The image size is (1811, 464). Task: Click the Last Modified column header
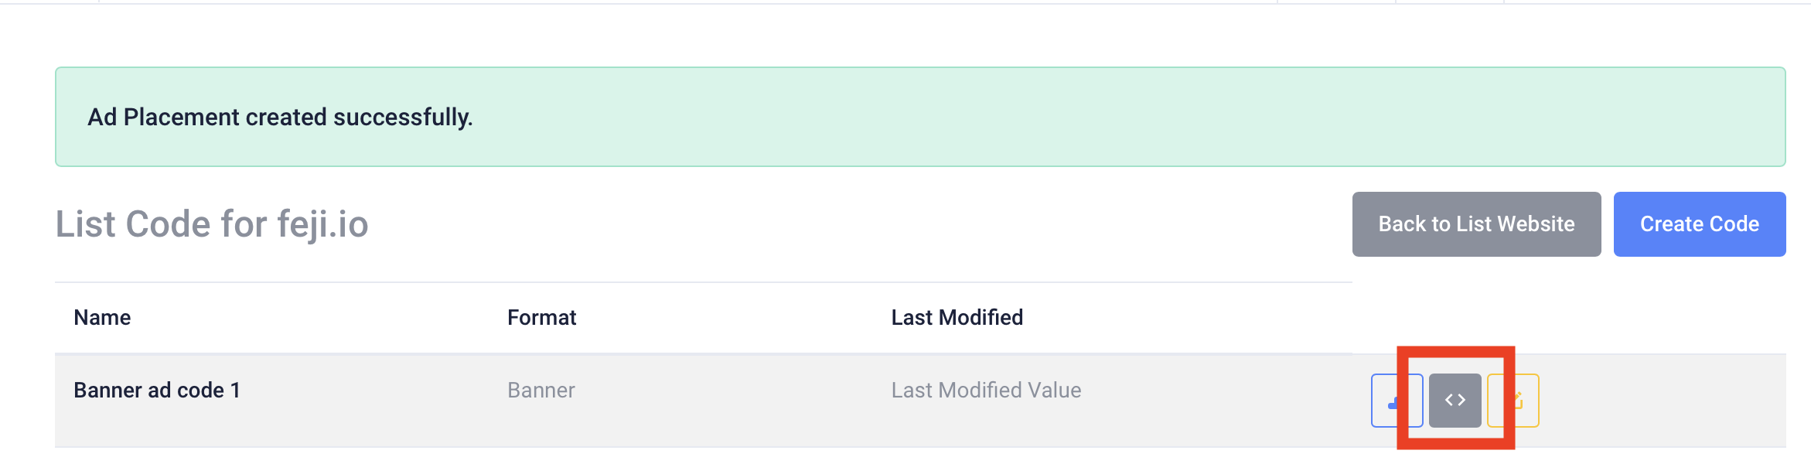(957, 318)
